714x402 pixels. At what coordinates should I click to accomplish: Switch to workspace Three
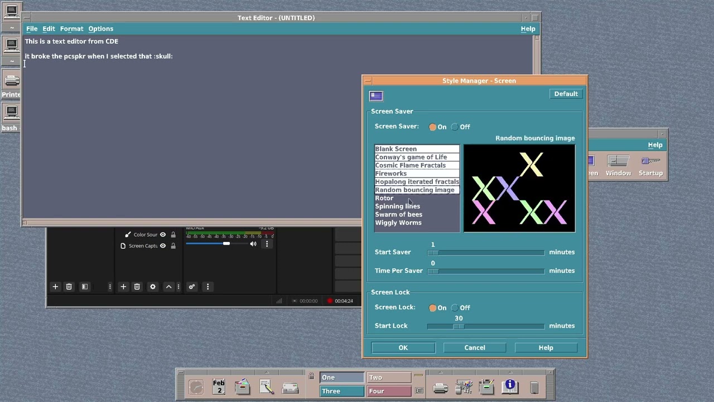[342, 391]
